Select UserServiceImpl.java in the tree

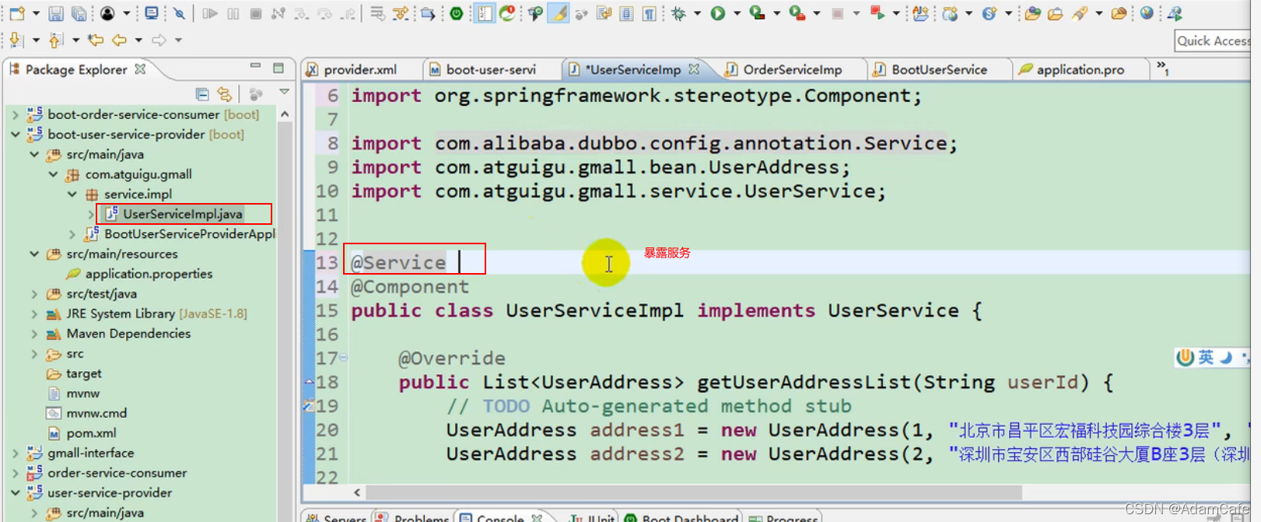(x=183, y=214)
